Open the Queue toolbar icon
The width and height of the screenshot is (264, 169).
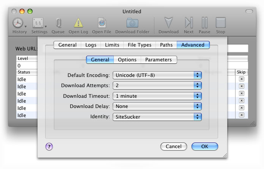[58, 23]
